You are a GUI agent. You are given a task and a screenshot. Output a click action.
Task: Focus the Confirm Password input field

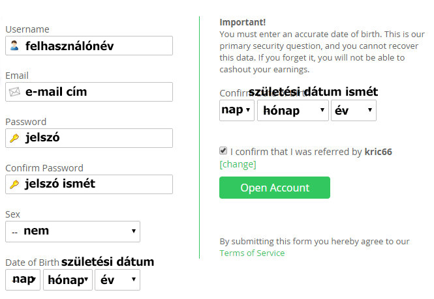coord(97,184)
